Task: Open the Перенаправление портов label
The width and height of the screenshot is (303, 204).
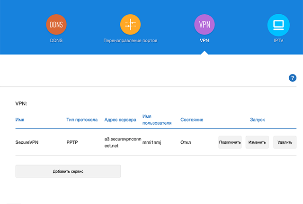Action: pos(130,41)
